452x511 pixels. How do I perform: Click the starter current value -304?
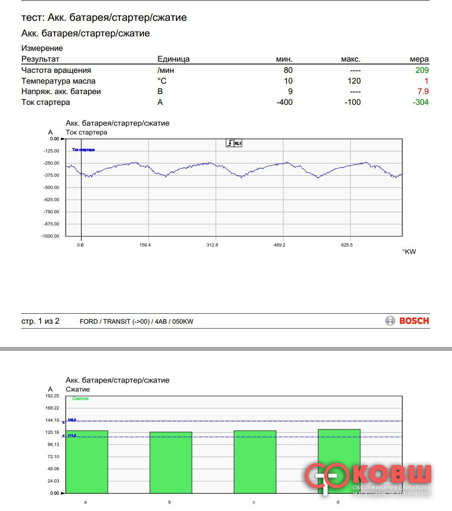[421, 102]
